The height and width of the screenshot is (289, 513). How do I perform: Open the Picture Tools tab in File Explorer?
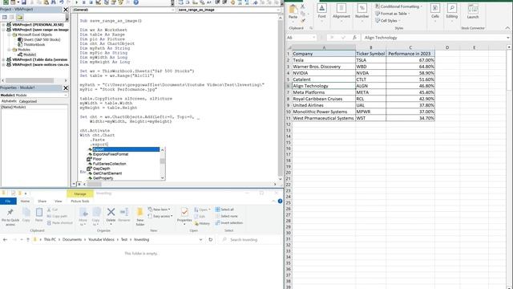click(80, 201)
